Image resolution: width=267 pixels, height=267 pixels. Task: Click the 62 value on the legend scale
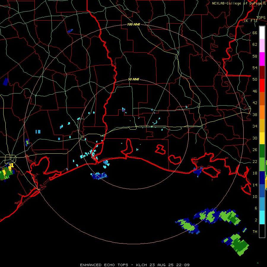tap(255, 44)
